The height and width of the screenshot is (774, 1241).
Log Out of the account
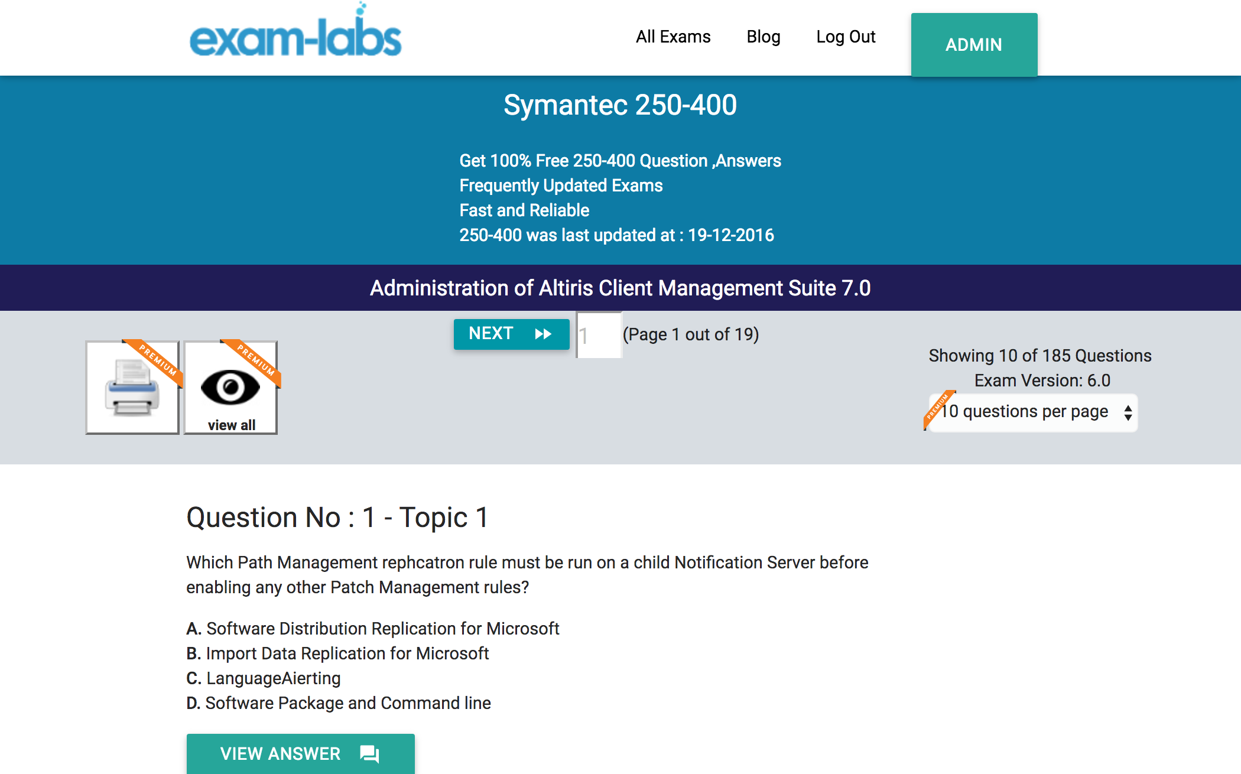pos(846,37)
